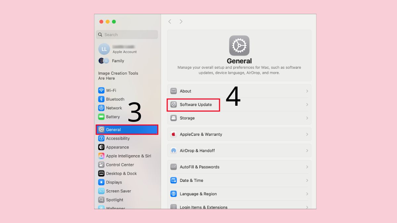397x223 pixels.
Task: Select Appearance label in sidebar
Action: point(117,147)
